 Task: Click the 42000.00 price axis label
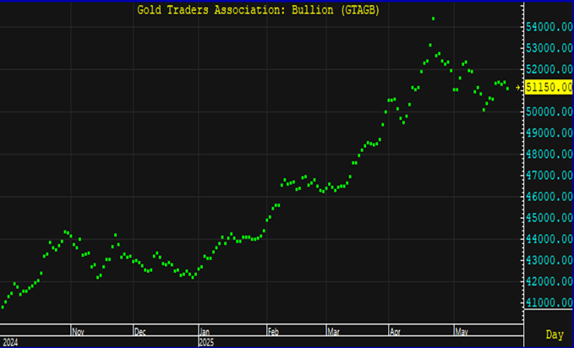click(x=549, y=281)
